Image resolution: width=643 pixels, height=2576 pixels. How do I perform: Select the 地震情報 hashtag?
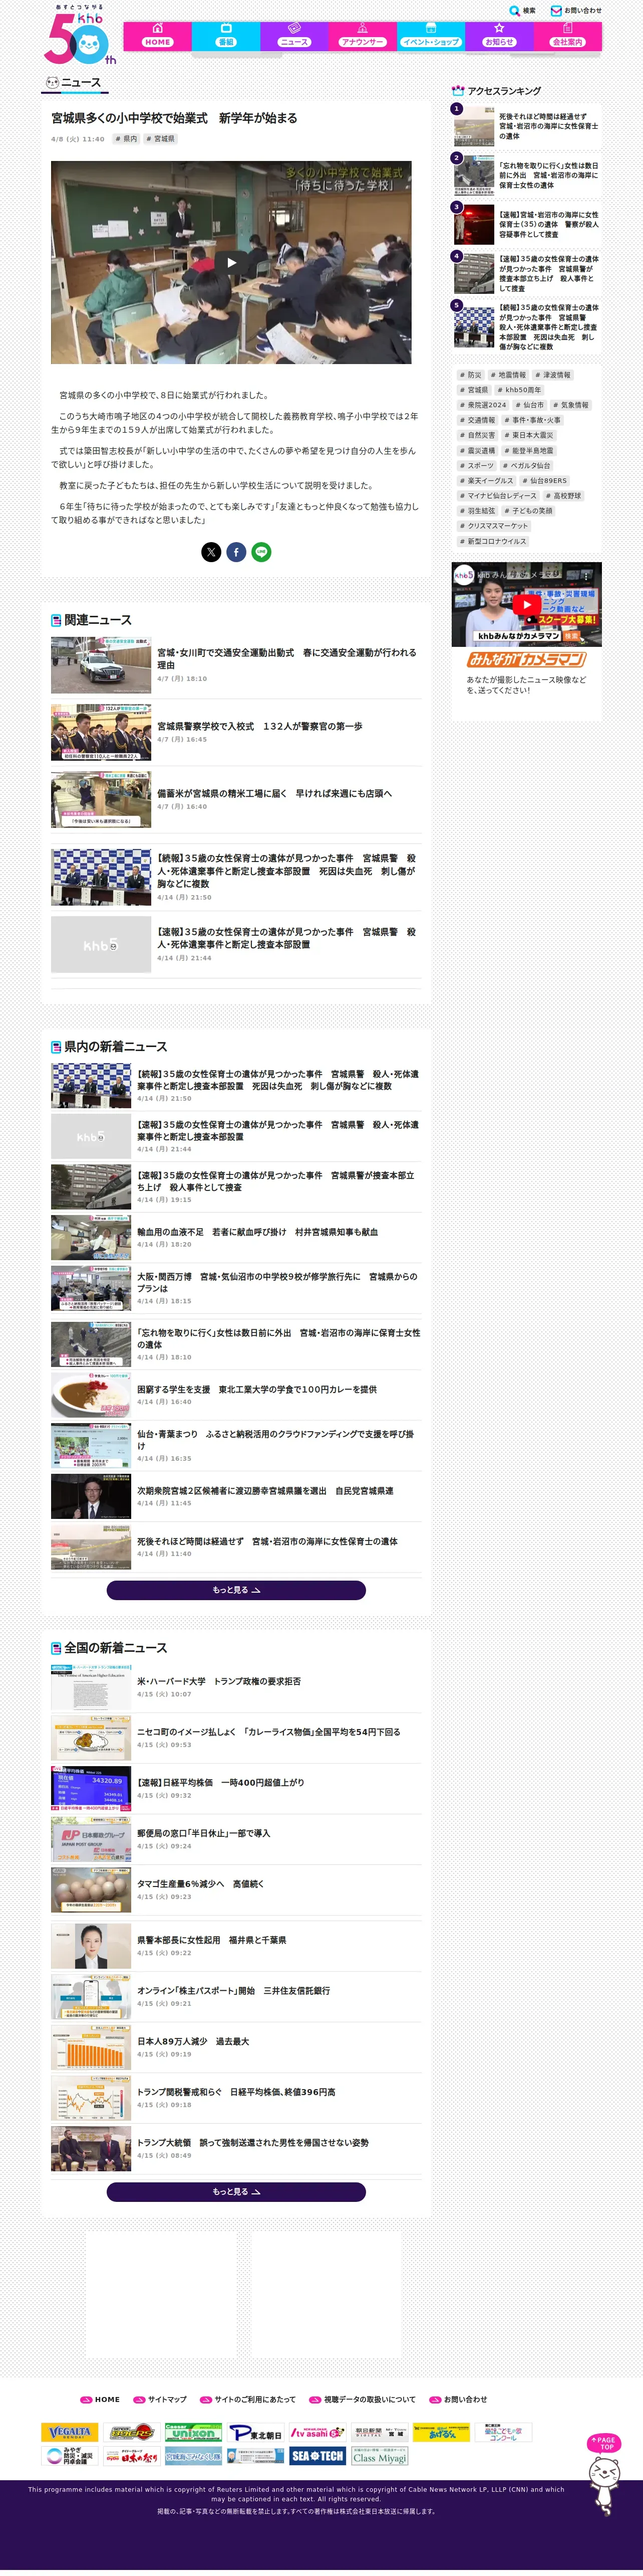click(x=509, y=375)
